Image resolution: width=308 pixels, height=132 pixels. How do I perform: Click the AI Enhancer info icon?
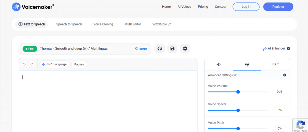pos(288,49)
